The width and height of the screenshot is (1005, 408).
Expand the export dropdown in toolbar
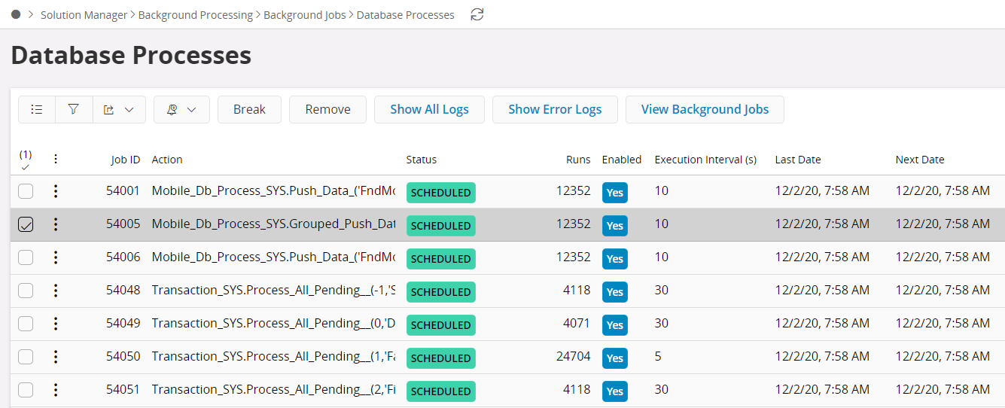[x=119, y=109]
